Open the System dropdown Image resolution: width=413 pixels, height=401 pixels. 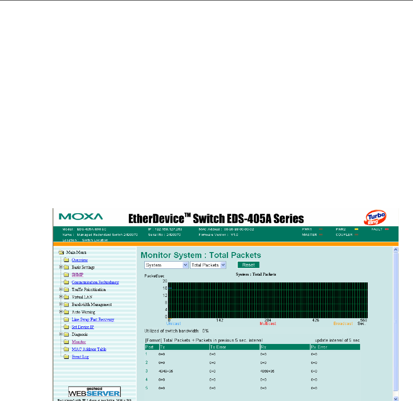(x=166, y=265)
